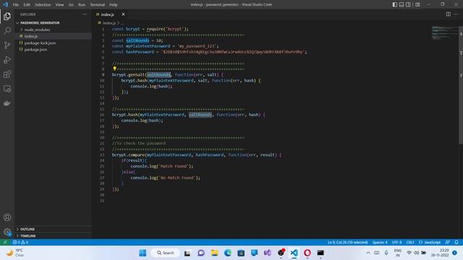Open Customize Layout in title bar
This screenshot has width=463, height=260.
(x=417, y=4)
